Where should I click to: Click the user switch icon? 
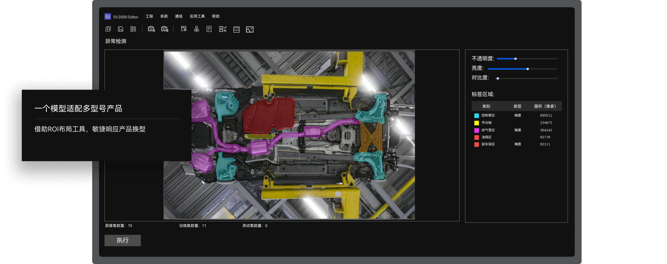pos(196,29)
